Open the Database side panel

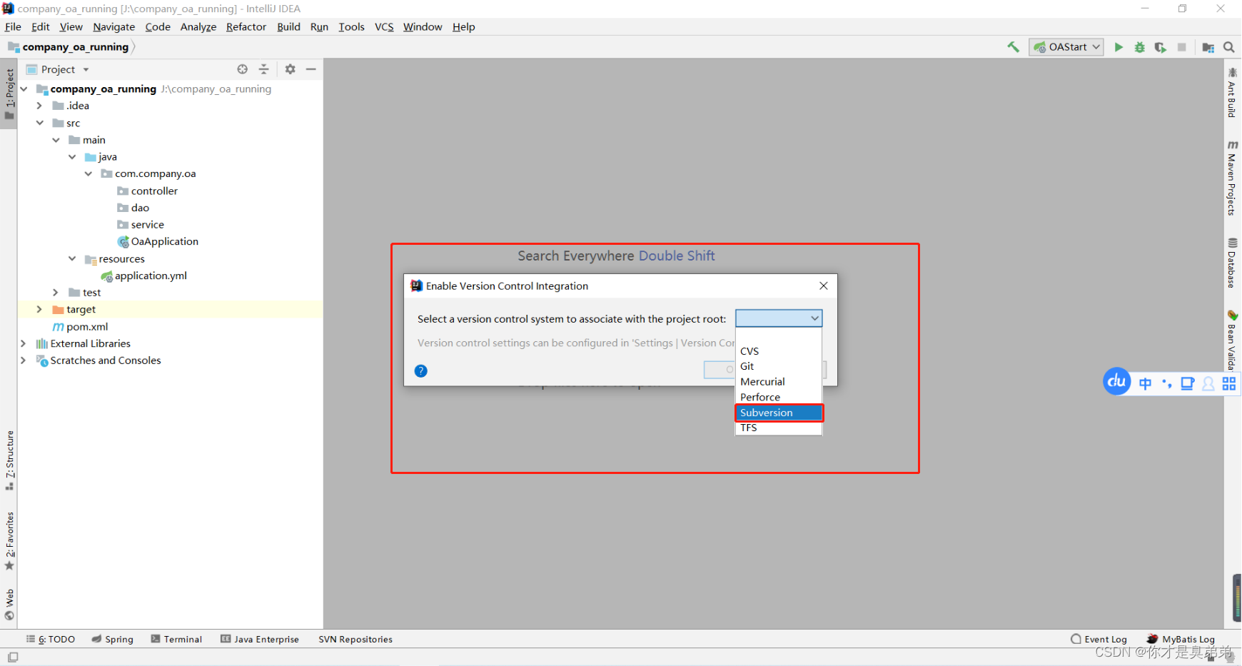(1232, 263)
